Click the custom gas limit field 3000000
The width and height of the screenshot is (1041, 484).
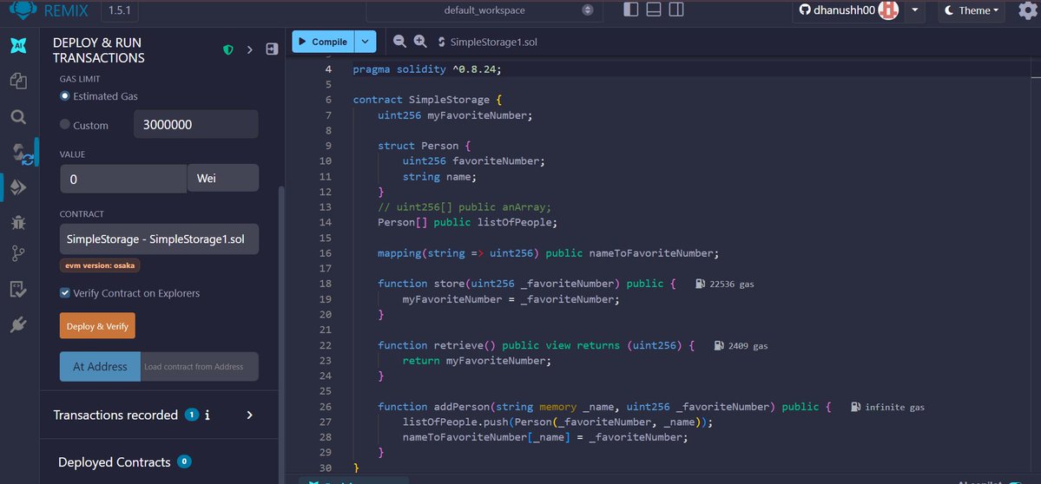click(x=196, y=124)
